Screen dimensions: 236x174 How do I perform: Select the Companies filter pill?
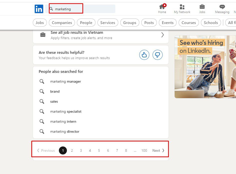[62, 23]
